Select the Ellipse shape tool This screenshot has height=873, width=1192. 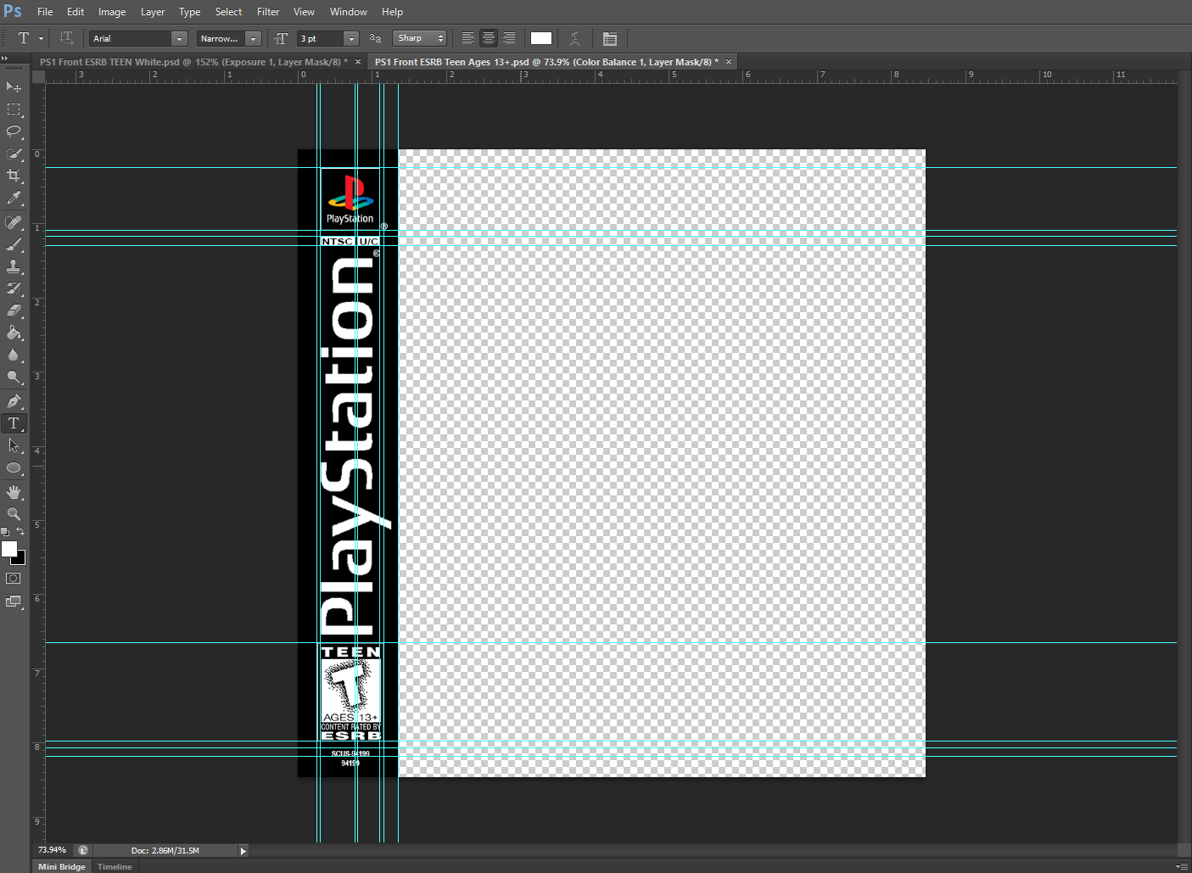pyautogui.click(x=14, y=467)
